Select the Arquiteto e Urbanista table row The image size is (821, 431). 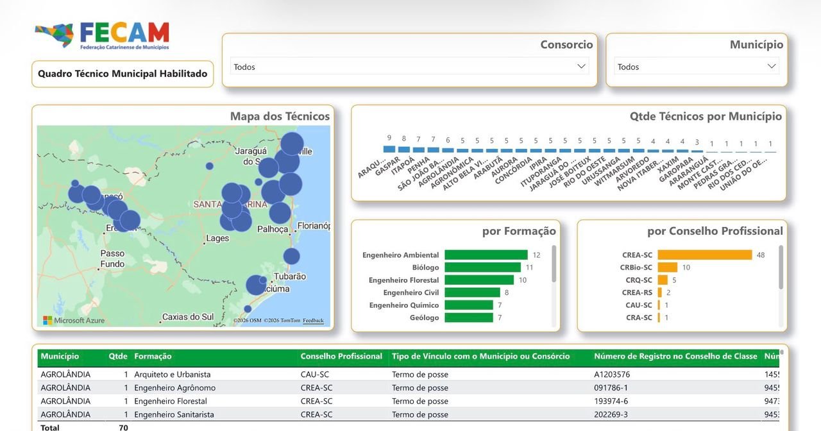tap(409, 374)
